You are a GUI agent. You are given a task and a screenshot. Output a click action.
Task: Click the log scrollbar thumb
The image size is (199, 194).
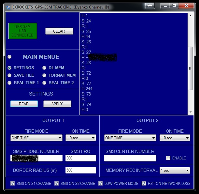tap(191, 68)
